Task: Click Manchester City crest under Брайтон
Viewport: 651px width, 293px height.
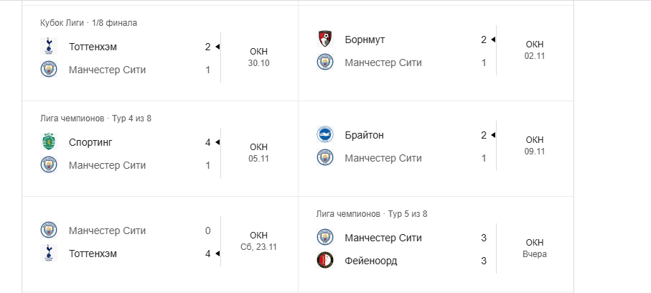Action: point(324,158)
